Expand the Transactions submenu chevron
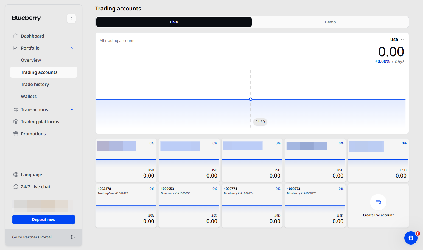This screenshot has width=423, height=250. coord(72,109)
